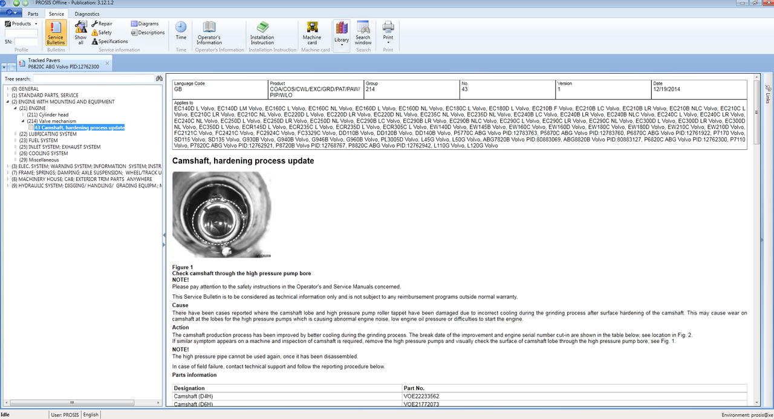Collapse the (21) ENGINE node
Viewport: 774px width, 419px height.
[15, 108]
